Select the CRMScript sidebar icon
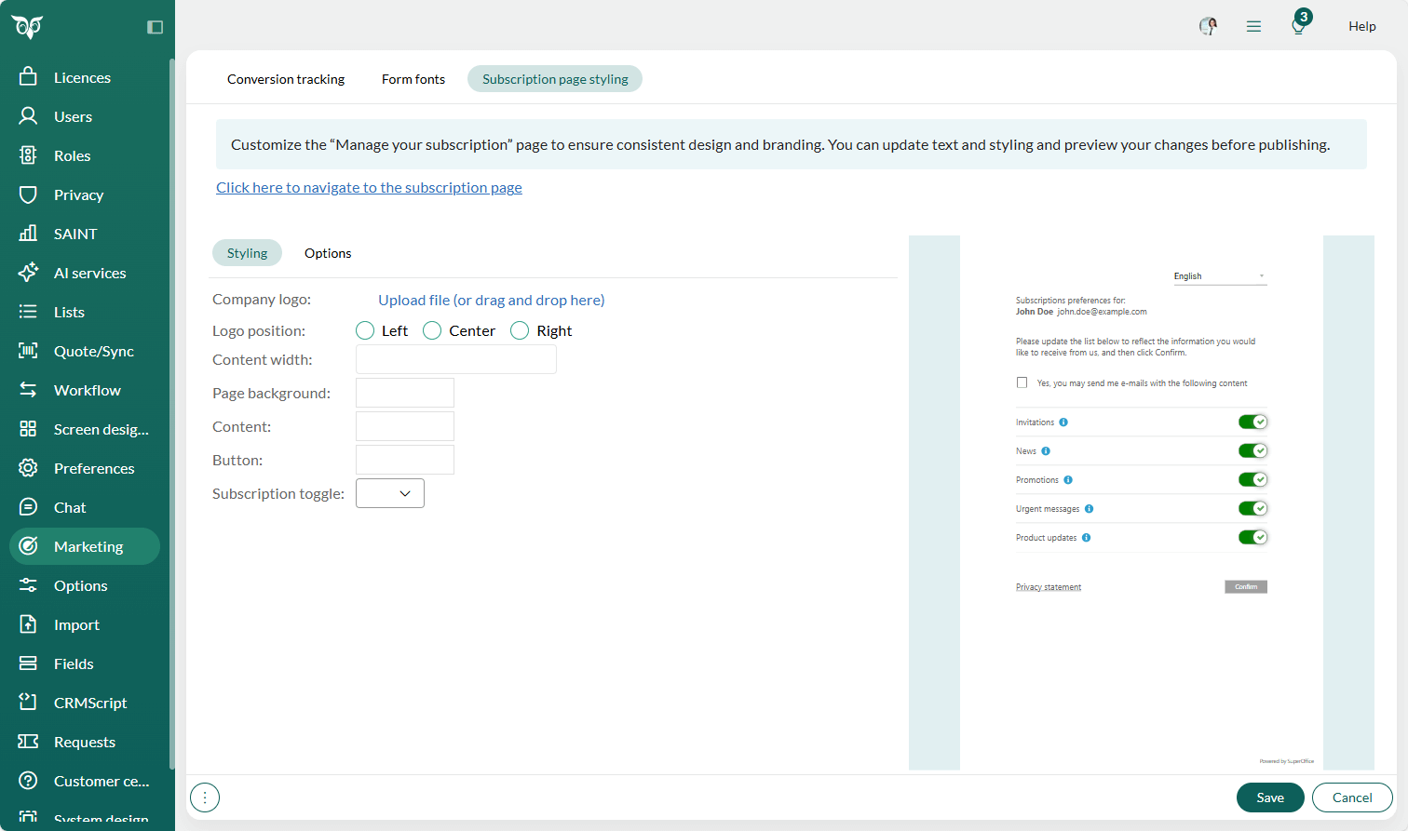The image size is (1408, 831). (x=27, y=703)
